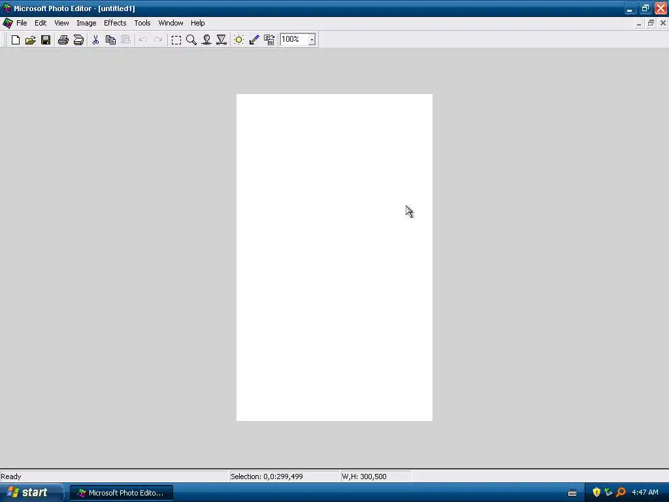Click the Windows start button
669x502 pixels.
pos(31,493)
